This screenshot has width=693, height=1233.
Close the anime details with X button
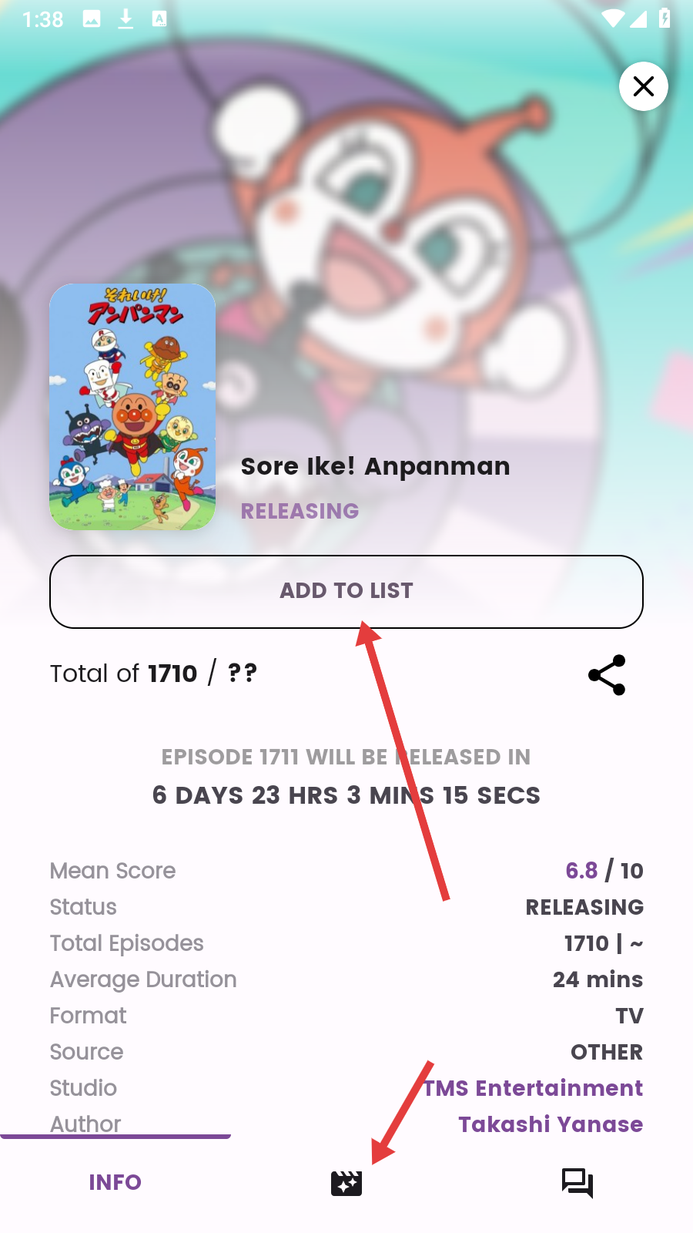click(643, 86)
